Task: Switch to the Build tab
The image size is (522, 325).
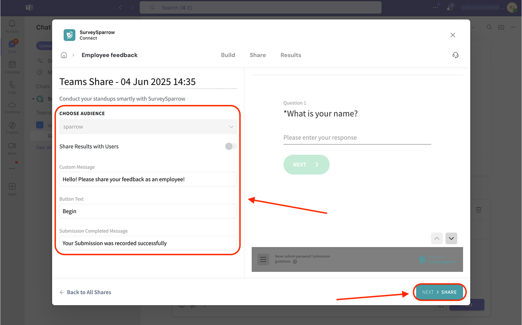Action: [228, 55]
